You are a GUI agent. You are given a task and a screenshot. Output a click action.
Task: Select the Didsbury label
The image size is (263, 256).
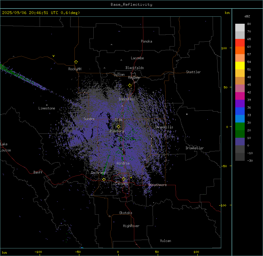click(117, 131)
